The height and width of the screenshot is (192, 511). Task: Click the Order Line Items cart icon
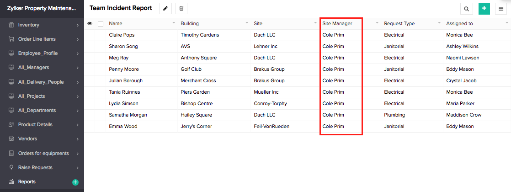click(11, 39)
